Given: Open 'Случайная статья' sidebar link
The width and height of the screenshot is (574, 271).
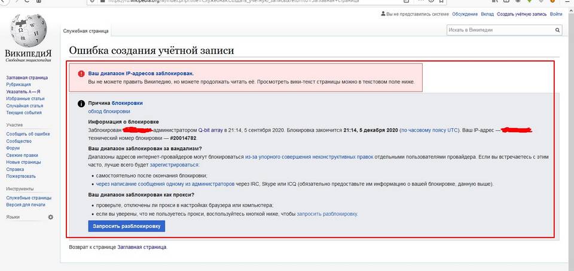Looking at the screenshot, I should coord(25,105).
